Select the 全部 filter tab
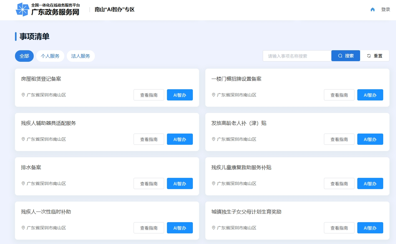The image size is (396, 244). tap(24, 56)
